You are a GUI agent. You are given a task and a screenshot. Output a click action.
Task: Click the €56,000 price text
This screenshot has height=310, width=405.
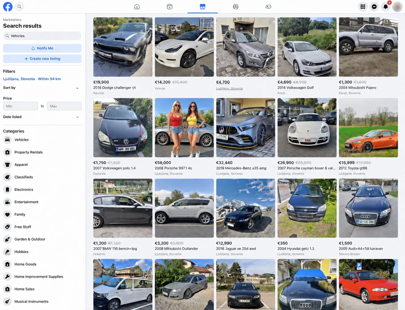(x=163, y=163)
